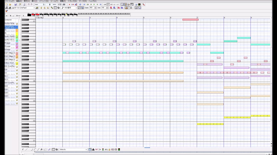Image resolution: width=277 pixels, height=155 pixels.
Task: Set playback speed to x15
Action: pos(111,4)
